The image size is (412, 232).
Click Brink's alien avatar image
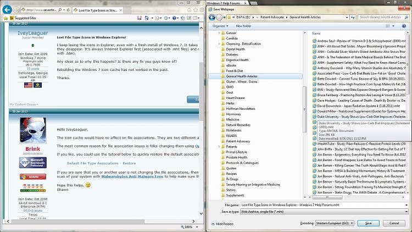(33, 130)
